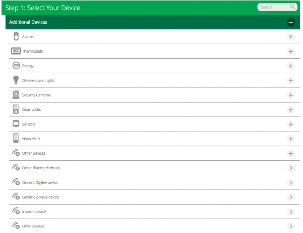303x233 pixels.
Task: Click the Energy meter icon
Action: [x=16, y=66]
